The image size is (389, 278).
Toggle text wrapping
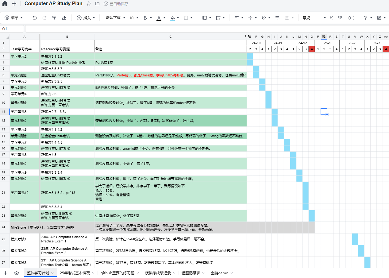(277, 18)
